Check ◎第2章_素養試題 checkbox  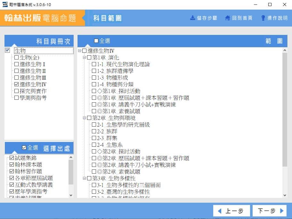click(x=94, y=172)
